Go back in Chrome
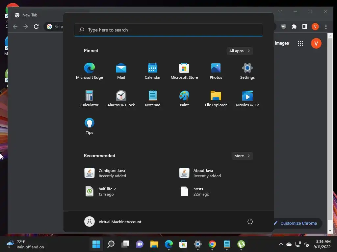Viewport: 337px width, 252px height. pos(15,27)
